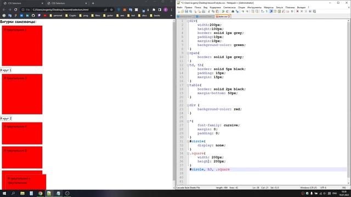Viewport: 351px width, 197px height.
Task: Switch to Chrome from the taskbar
Action: point(40,193)
